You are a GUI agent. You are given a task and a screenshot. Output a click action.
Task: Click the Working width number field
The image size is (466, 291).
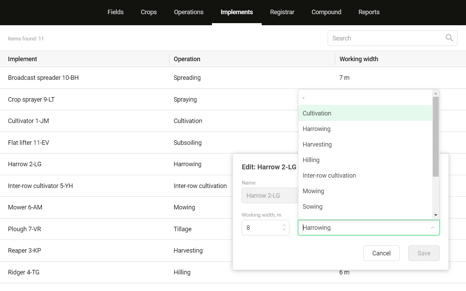261,228
